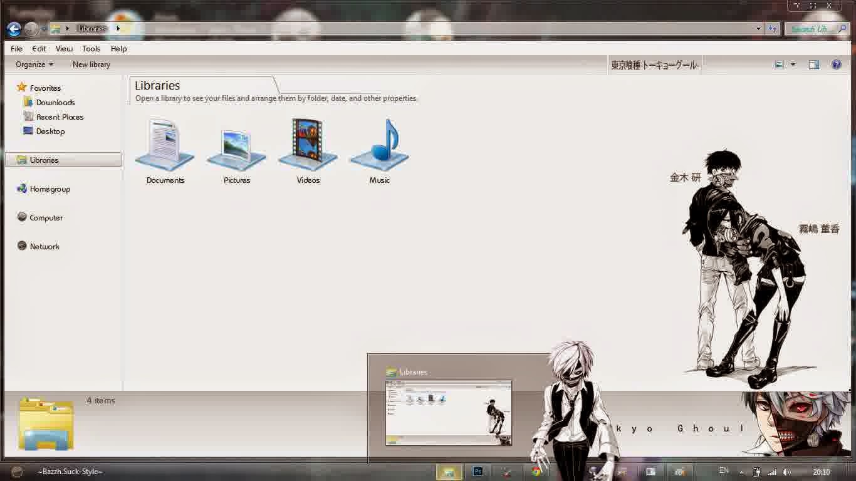Click the Libraries taskbar preview thumbnail

(x=448, y=412)
